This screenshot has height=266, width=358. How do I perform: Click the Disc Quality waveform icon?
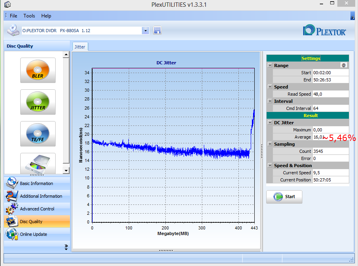pyautogui.click(x=12, y=221)
